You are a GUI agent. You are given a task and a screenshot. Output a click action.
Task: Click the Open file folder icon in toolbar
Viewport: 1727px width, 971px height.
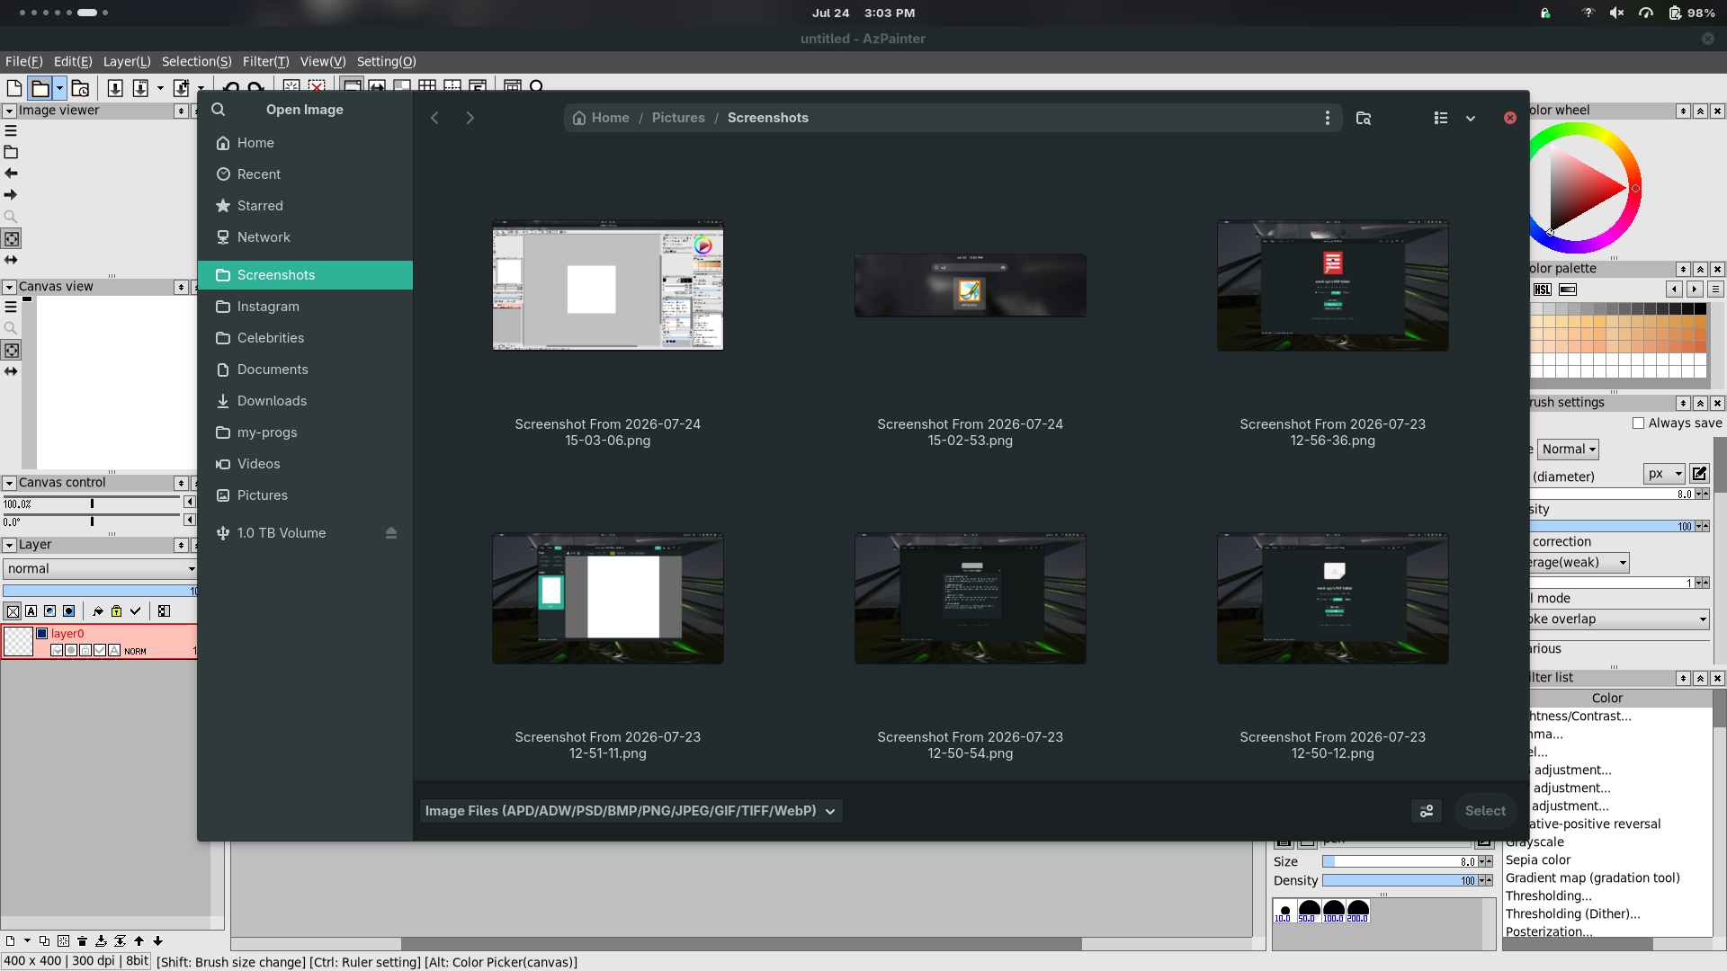click(40, 87)
